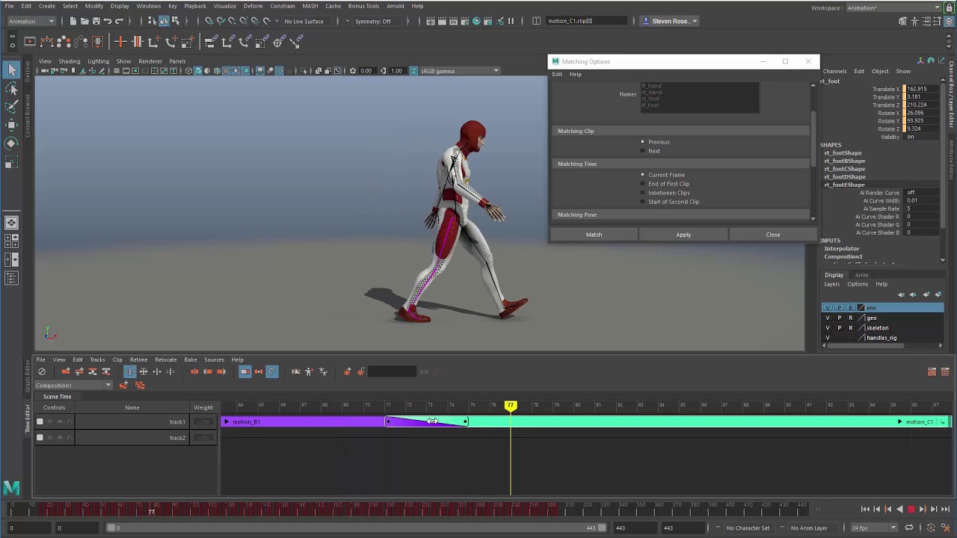Open the Composition1 dropdown
This screenshot has height=538, width=957.
pos(73,386)
